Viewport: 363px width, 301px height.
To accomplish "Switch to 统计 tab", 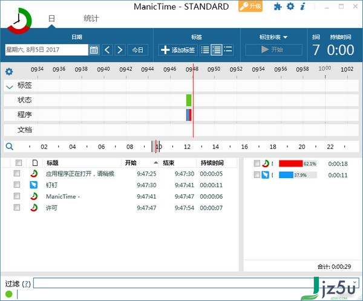I will pos(91,19).
